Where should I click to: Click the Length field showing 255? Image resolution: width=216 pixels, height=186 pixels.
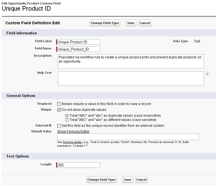coord(78,165)
